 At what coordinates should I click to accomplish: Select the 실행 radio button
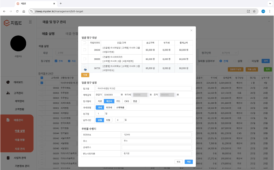tap(235, 61)
